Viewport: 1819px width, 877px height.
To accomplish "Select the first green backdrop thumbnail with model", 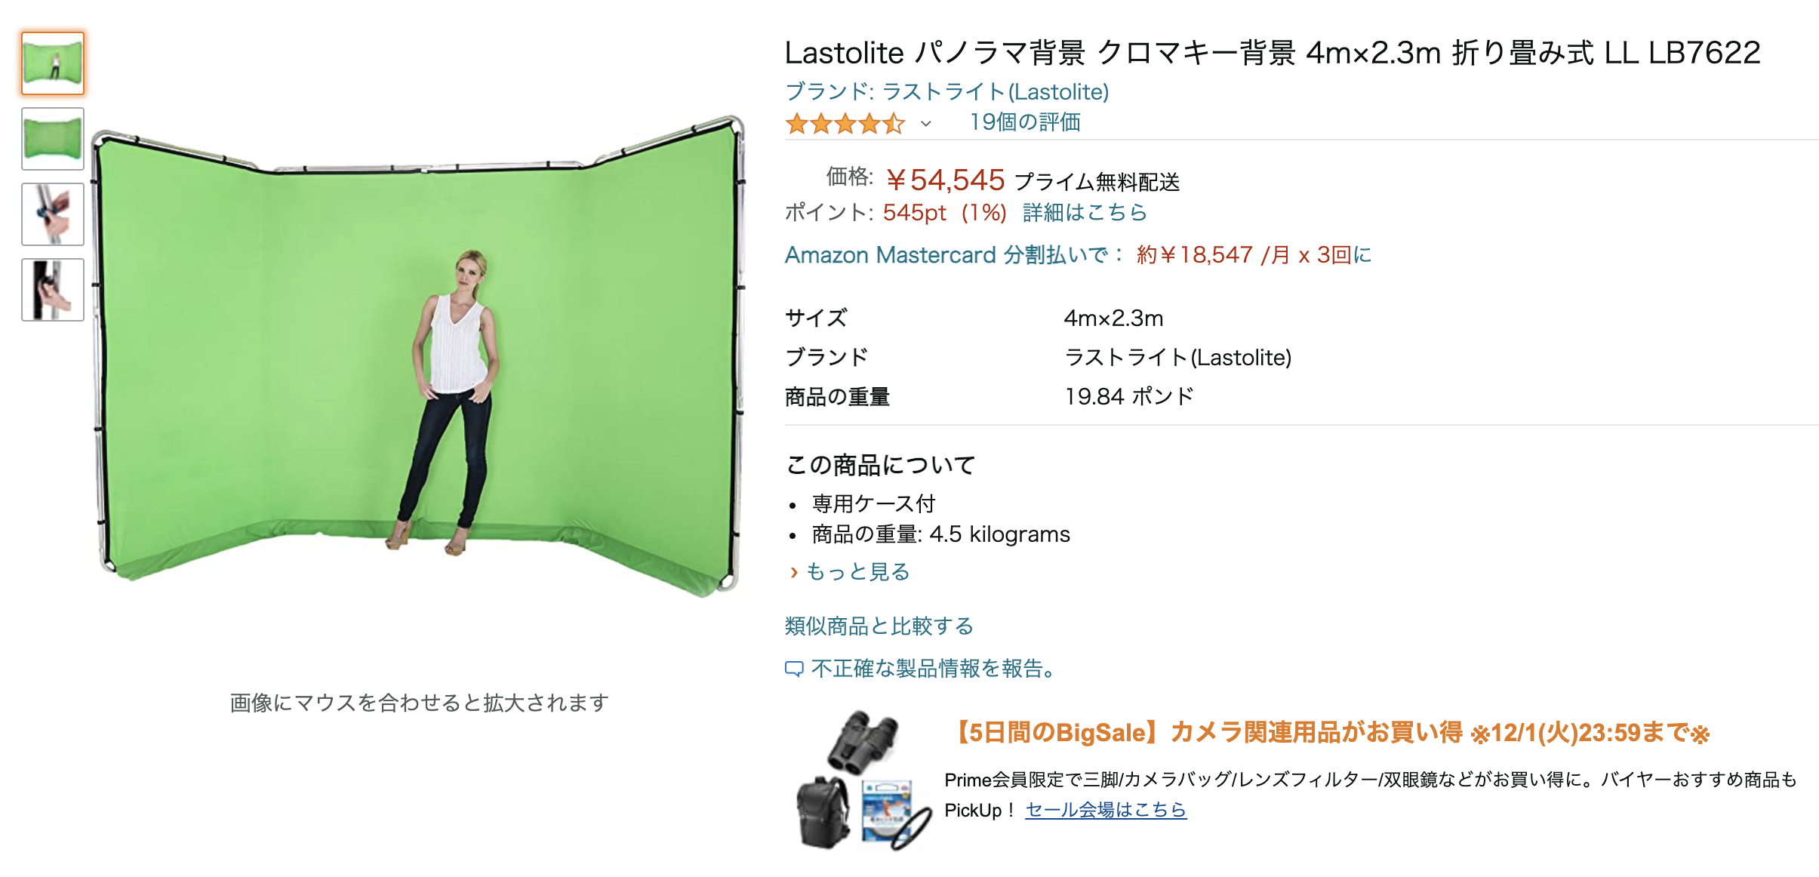I will pos(53,63).
